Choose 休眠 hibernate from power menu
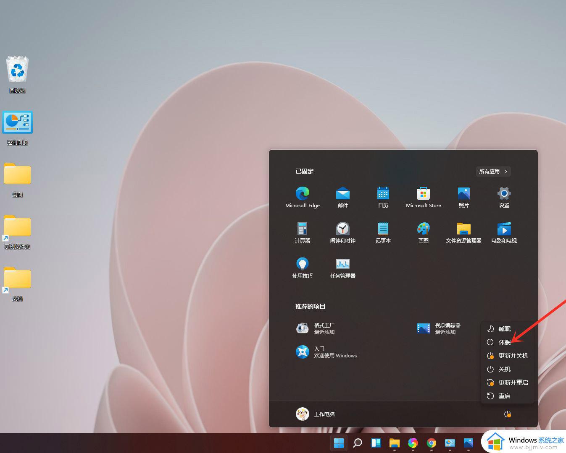The width and height of the screenshot is (566, 453). [507, 342]
